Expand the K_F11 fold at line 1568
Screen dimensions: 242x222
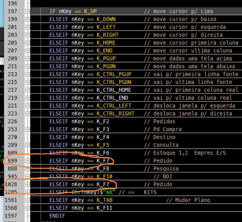click(27, 208)
